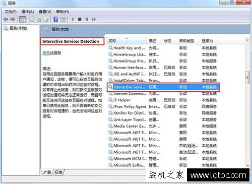Screen dimensions: 252x184
Task: Open the 查看(V) menu
Action: [45, 12]
